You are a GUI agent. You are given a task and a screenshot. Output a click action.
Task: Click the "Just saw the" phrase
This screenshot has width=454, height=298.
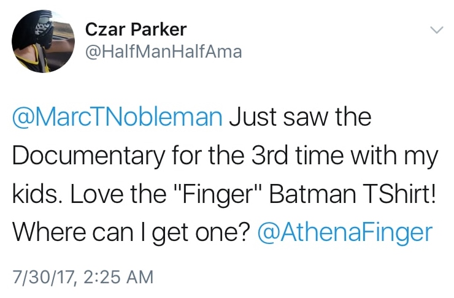coord(300,117)
